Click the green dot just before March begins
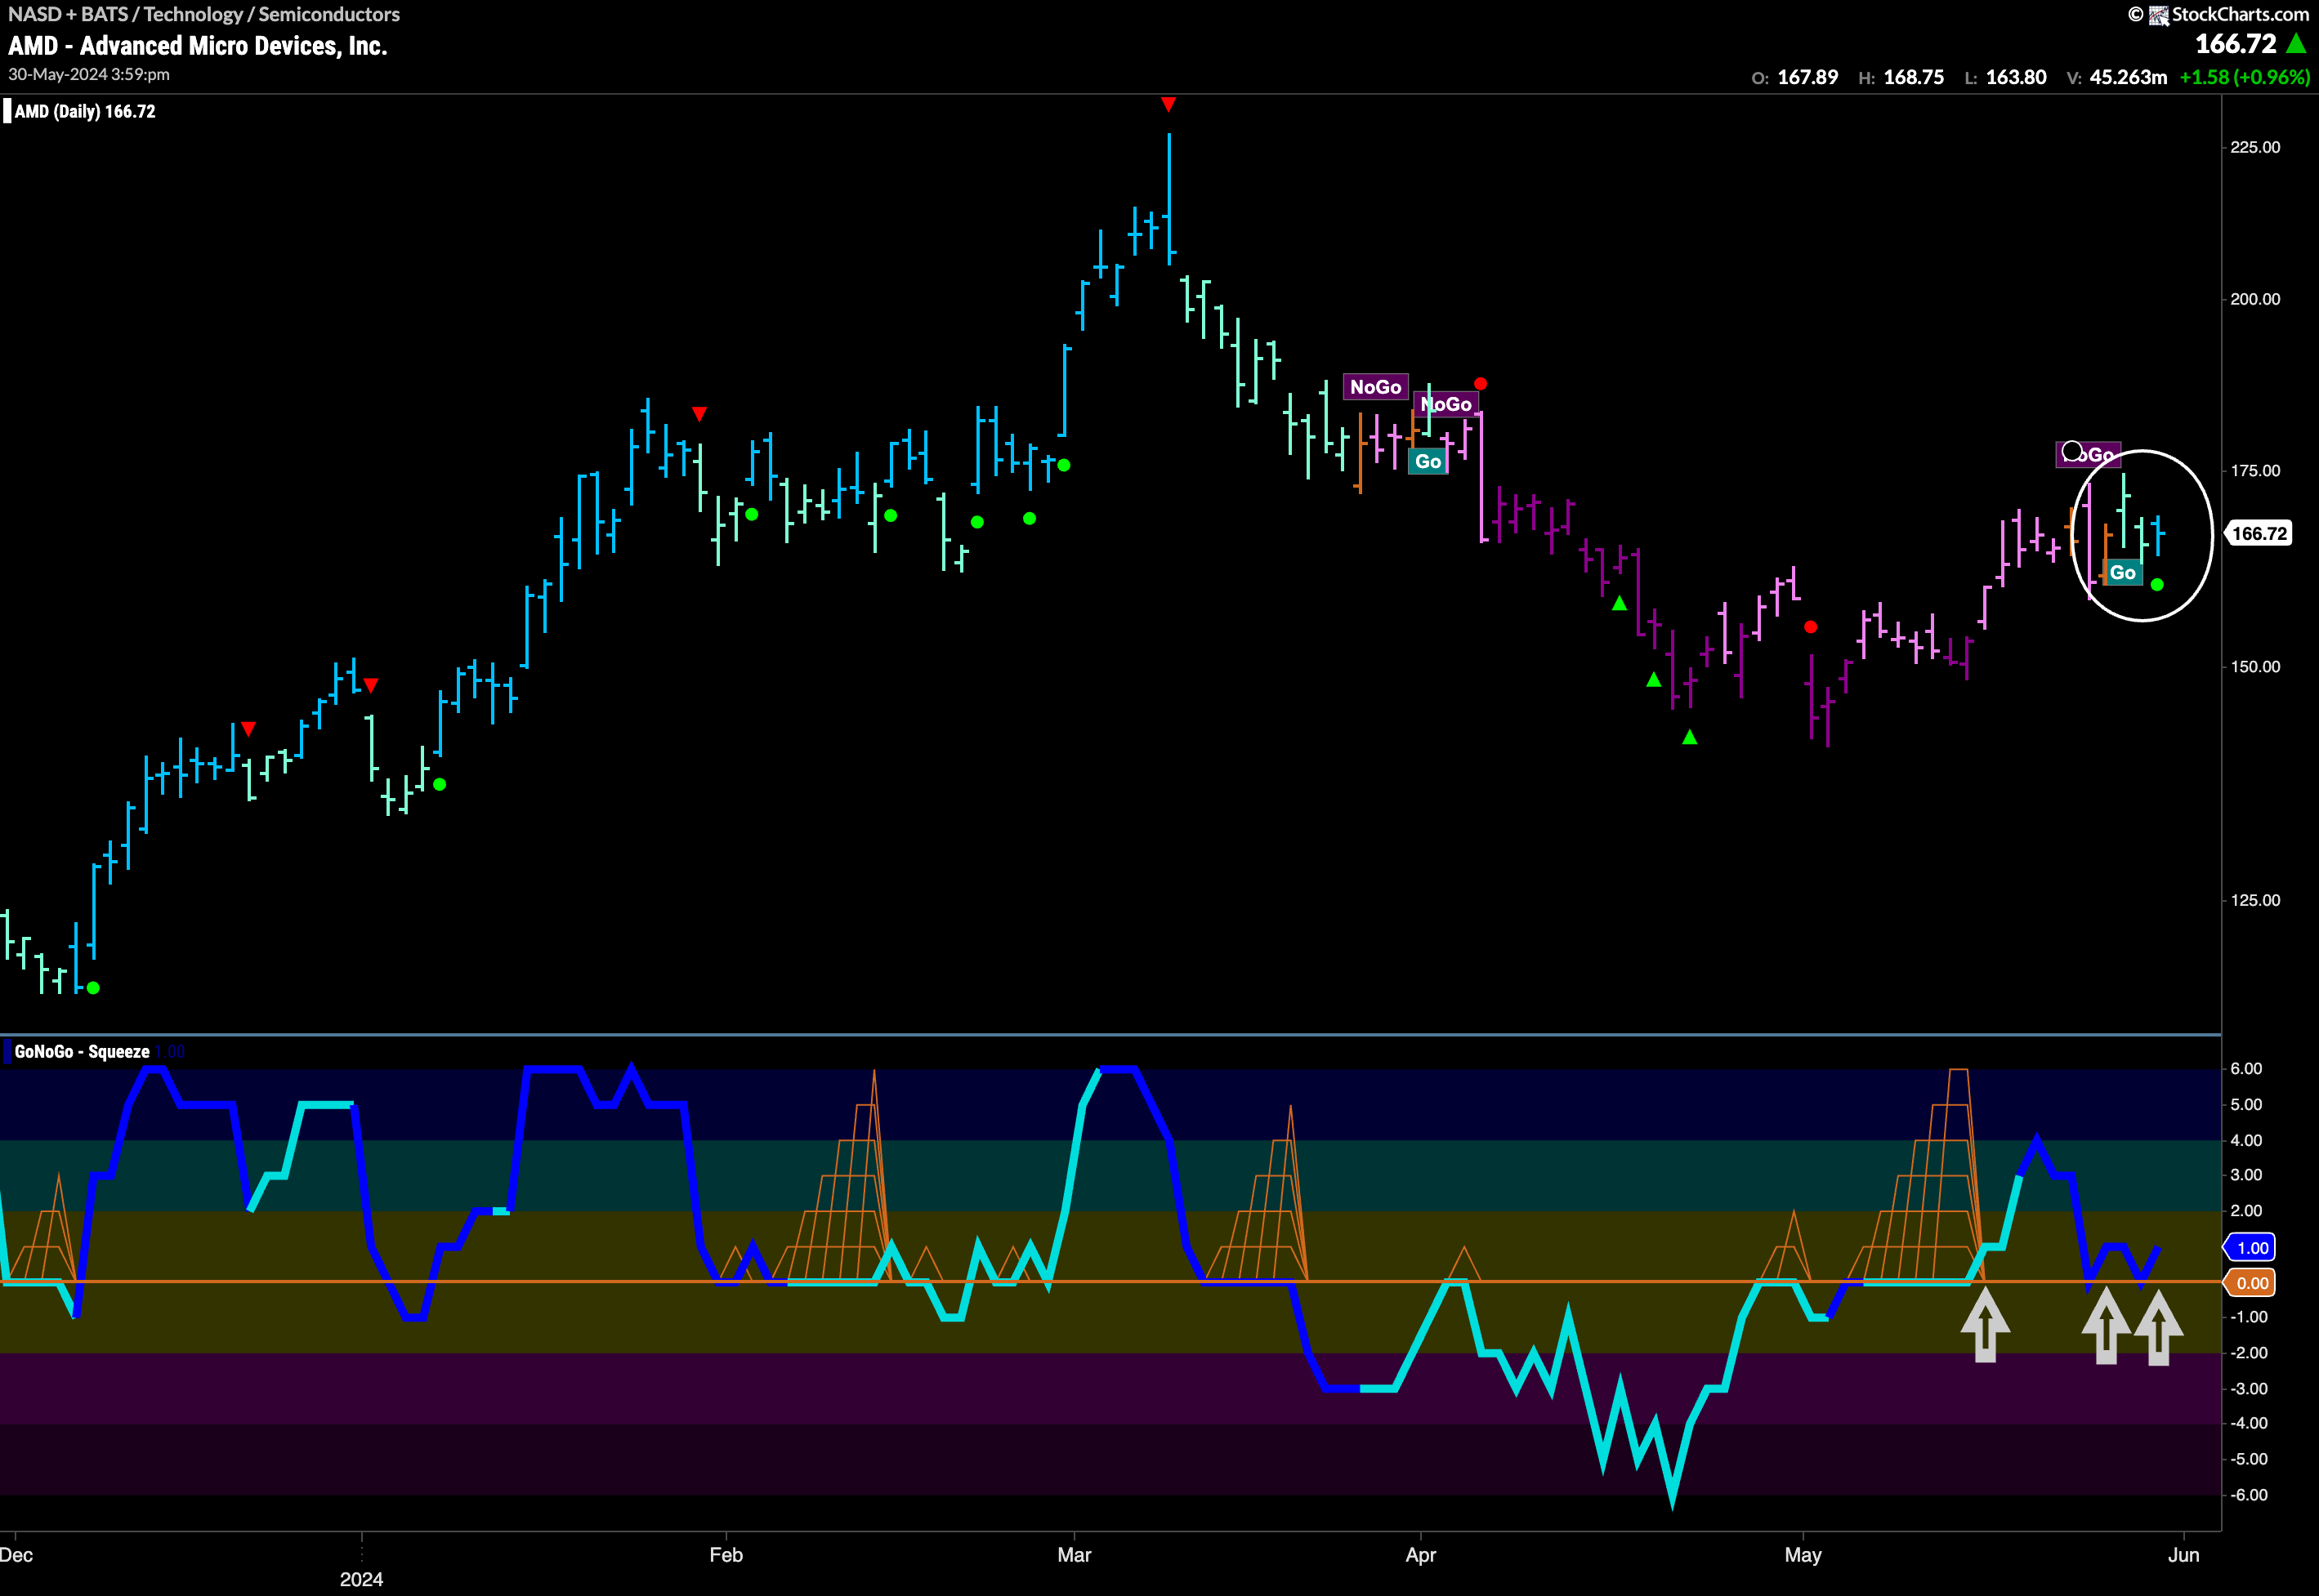This screenshot has height=1596, width=2319. click(1063, 465)
